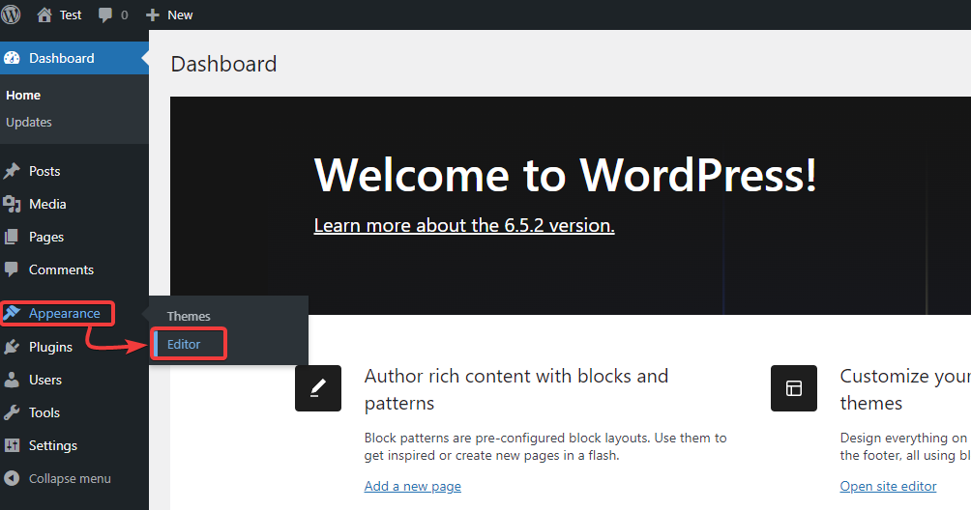Click the pencil icon beside Author rich content
This screenshot has height=510, width=971.
[317, 388]
